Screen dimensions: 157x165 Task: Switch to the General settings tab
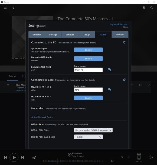pyautogui.click(x=37, y=34)
